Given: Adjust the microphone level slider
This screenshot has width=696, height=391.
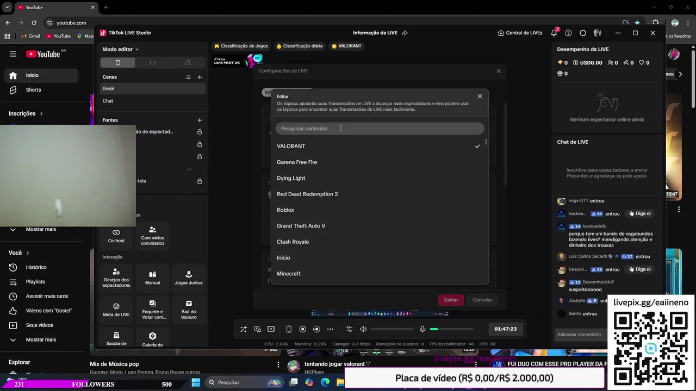Looking at the screenshot, I should pos(451,329).
